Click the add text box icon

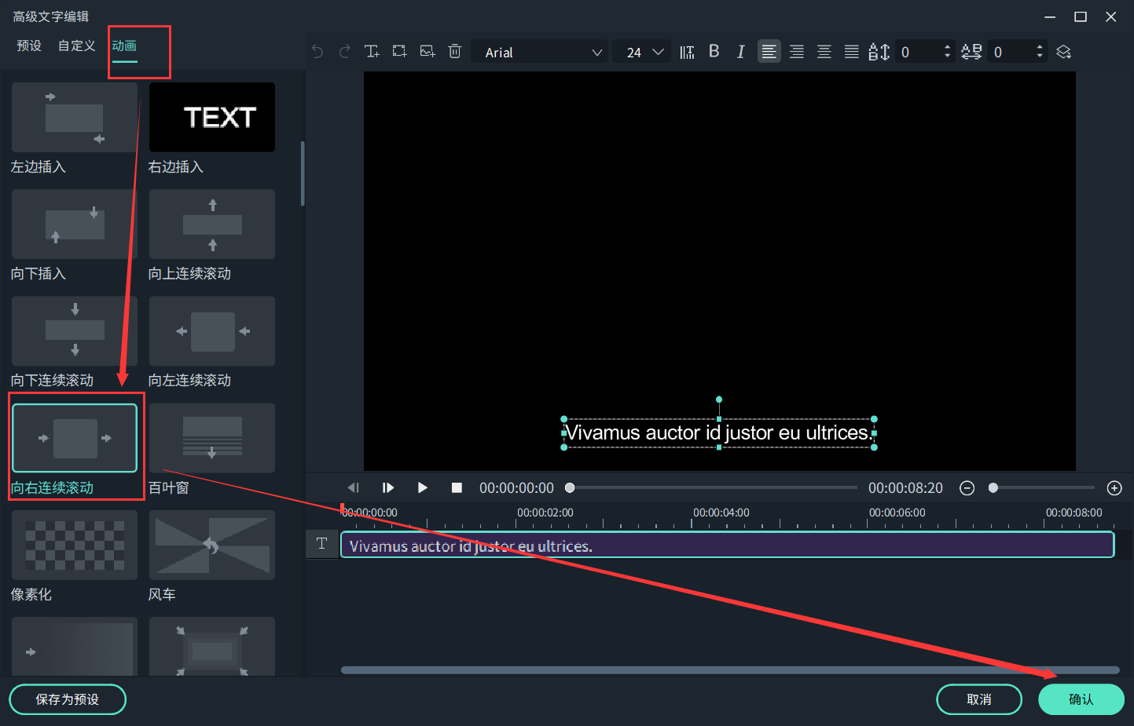[372, 52]
